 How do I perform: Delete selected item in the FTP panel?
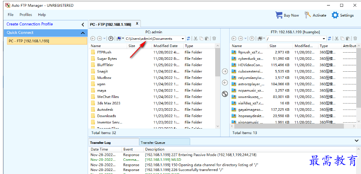(x=355, y=39)
